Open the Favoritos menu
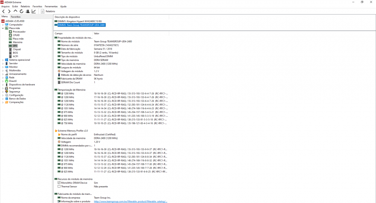Screen dimensions: 376x203 37,6
